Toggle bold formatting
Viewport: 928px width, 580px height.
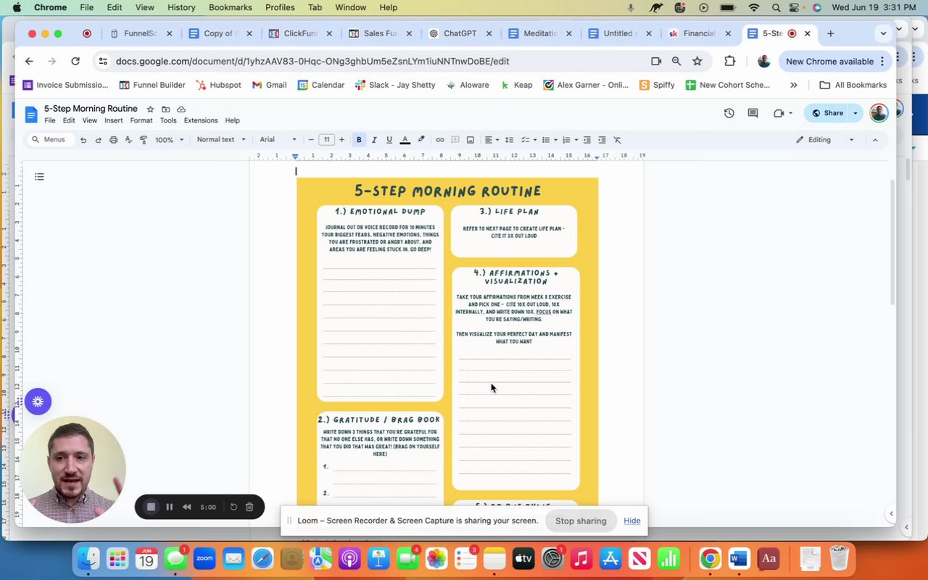pyautogui.click(x=359, y=140)
